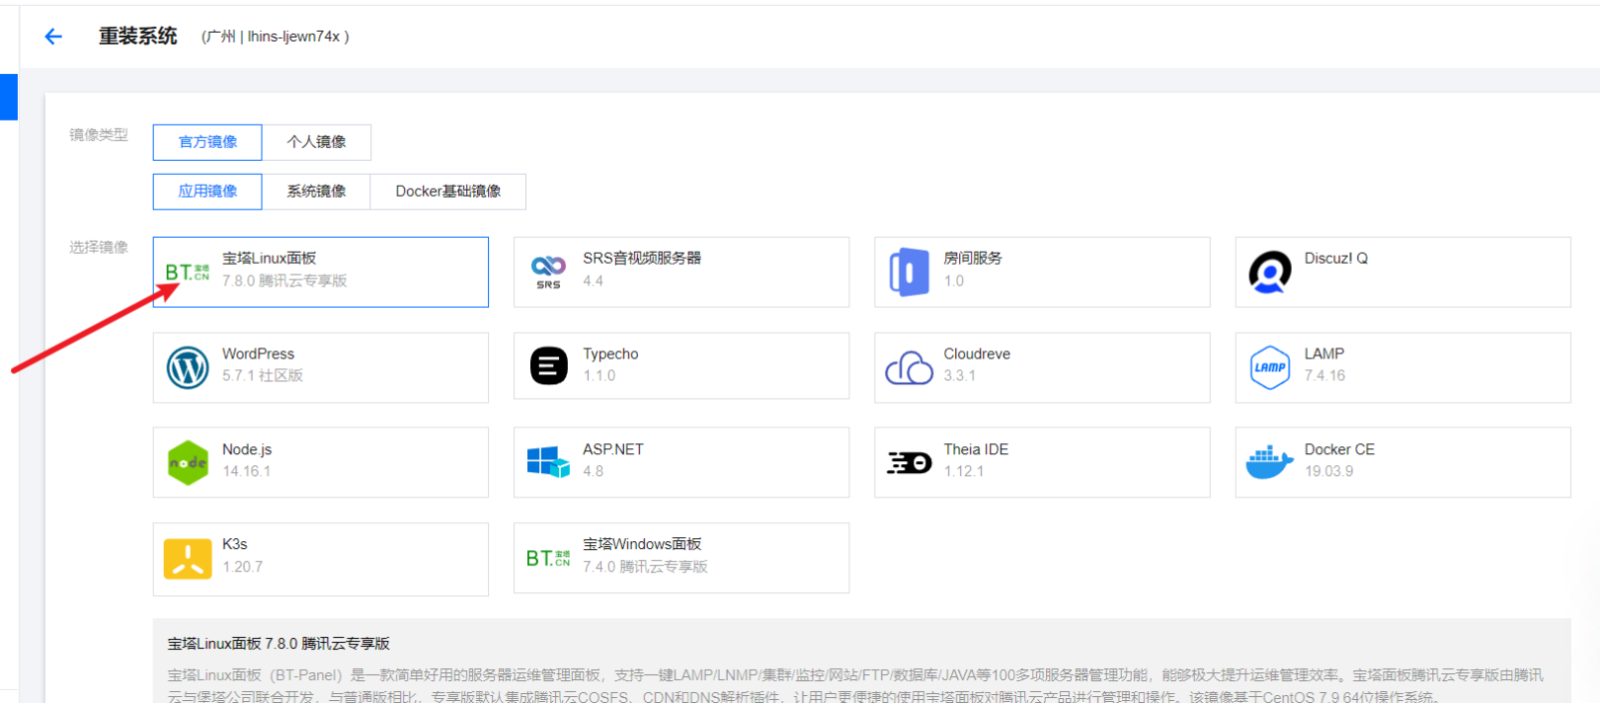Pick the Typecho image title
The height and width of the screenshot is (703, 1600).
click(610, 353)
